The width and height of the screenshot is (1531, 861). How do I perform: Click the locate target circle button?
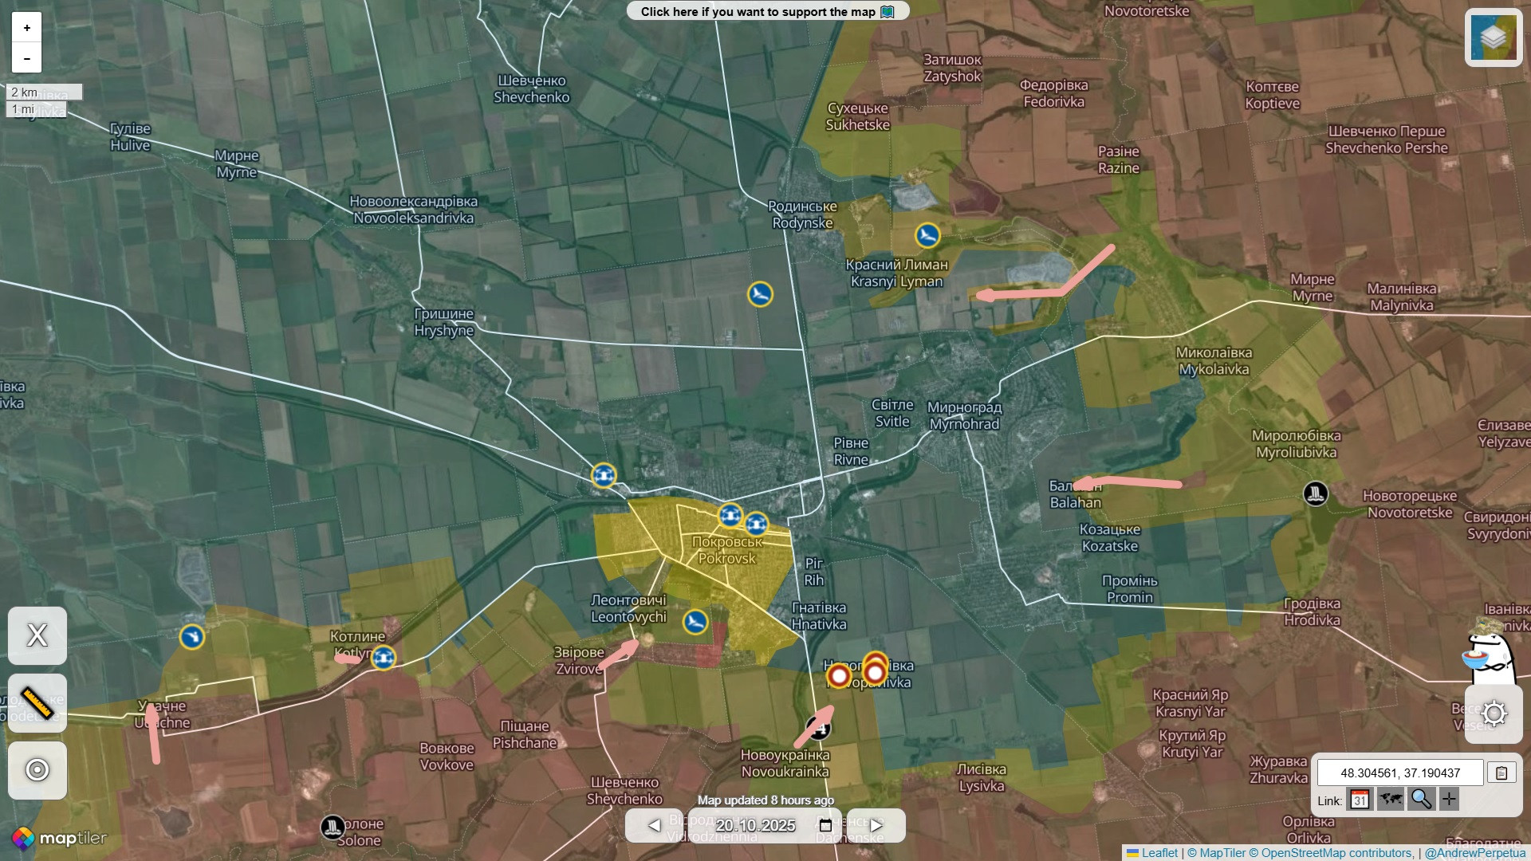click(37, 770)
